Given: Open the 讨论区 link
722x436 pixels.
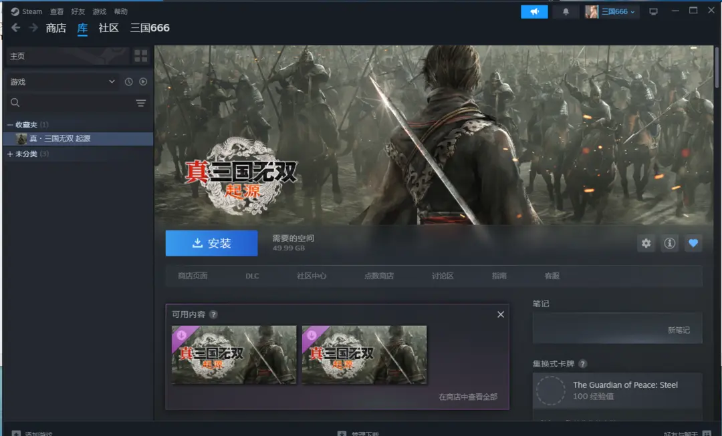Looking at the screenshot, I should [443, 276].
